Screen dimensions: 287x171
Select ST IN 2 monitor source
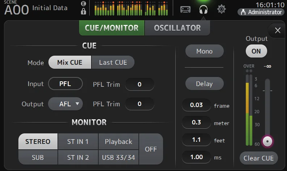pyautogui.click(x=78, y=157)
